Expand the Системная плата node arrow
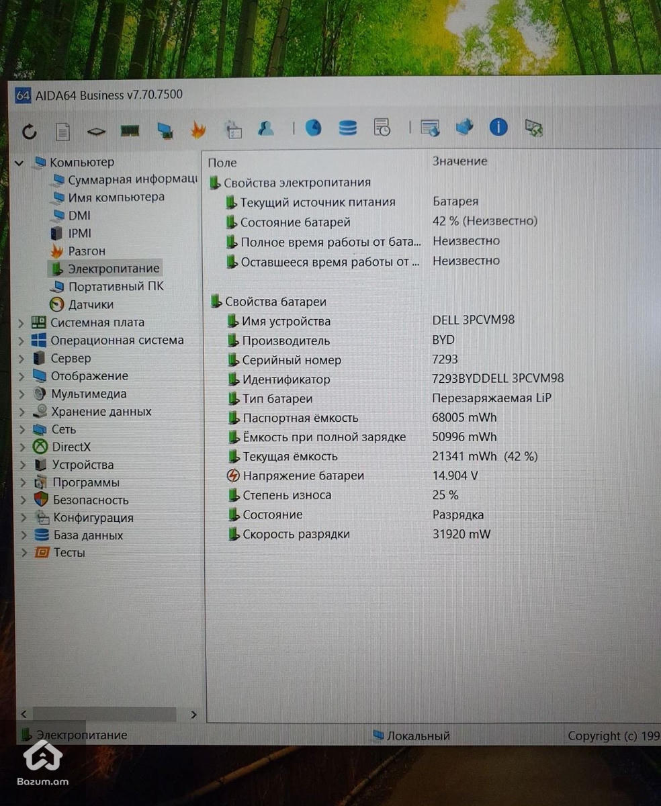Screen dimensions: 661x806 pos(22,323)
